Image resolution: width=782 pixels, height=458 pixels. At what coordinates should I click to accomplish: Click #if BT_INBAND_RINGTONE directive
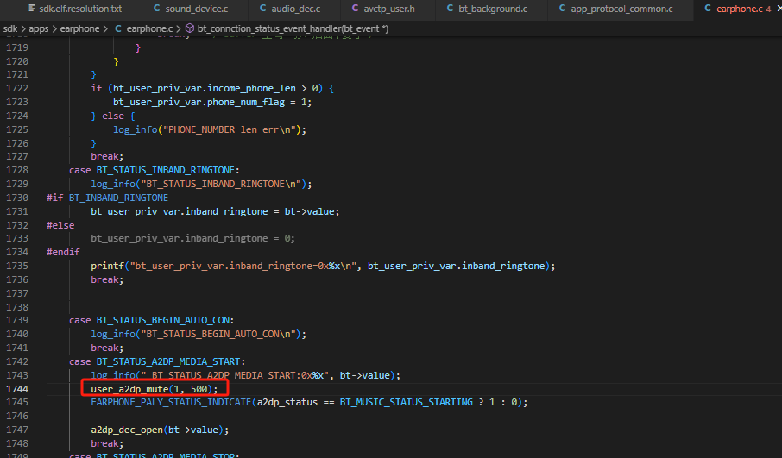click(x=107, y=198)
